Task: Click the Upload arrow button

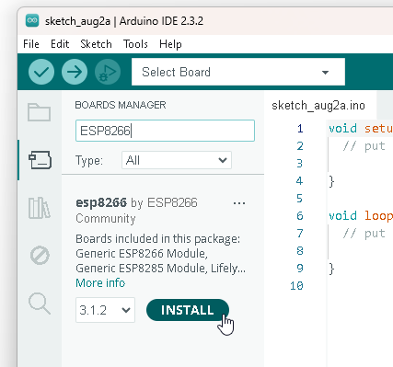Action: tap(75, 72)
